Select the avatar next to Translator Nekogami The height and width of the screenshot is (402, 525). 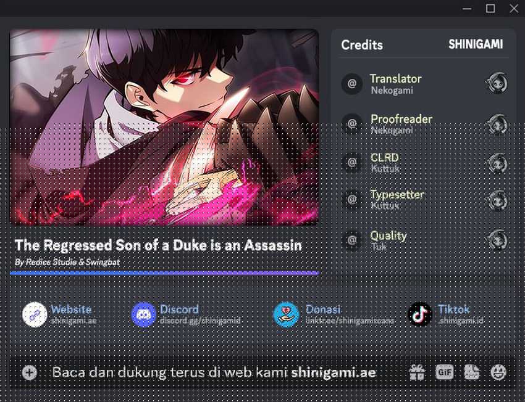pos(496,83)
